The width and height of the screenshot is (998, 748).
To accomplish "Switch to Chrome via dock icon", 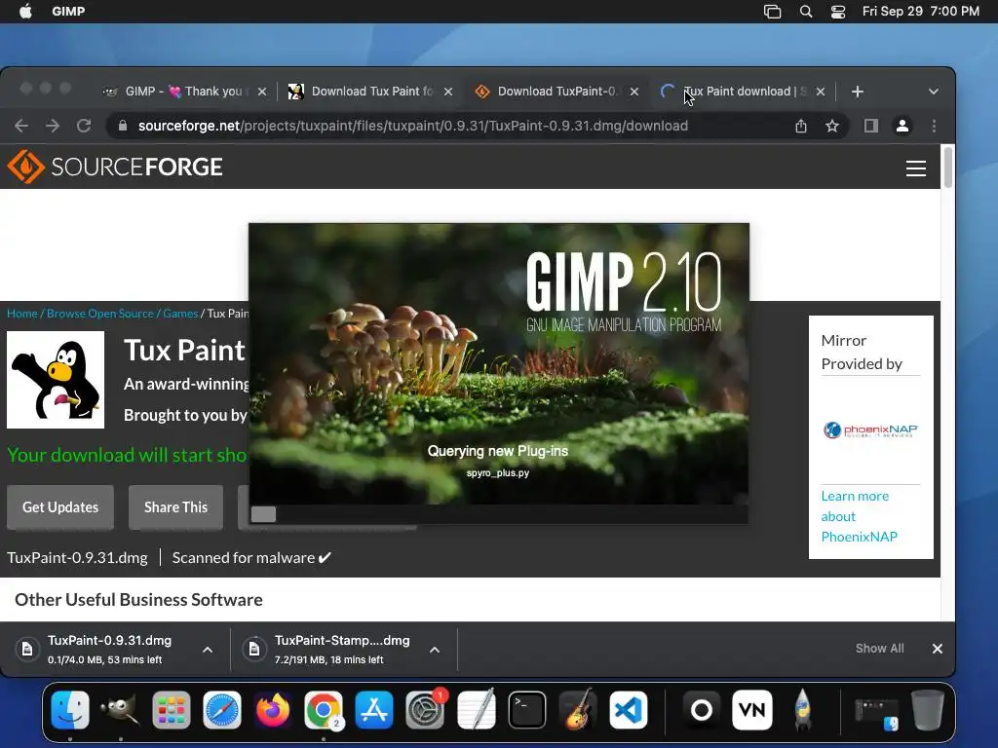I will (x=324, y=710).
